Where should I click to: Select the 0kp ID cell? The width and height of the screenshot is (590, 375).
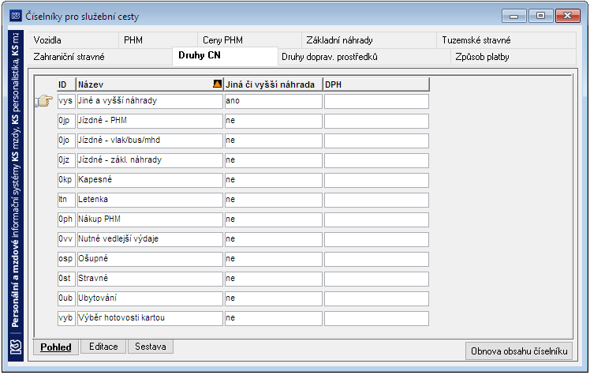click(x=66, y=180)
